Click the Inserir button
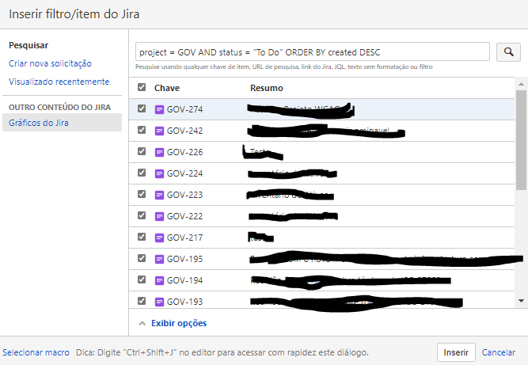 tap(456, 352)
